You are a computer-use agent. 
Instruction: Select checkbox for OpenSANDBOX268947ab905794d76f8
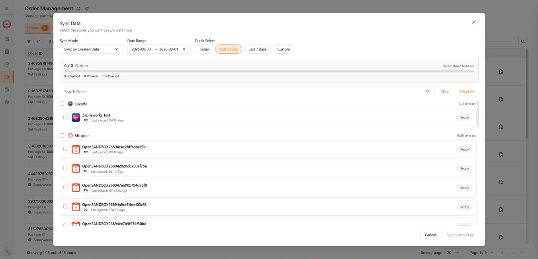[x=65, y=187]
